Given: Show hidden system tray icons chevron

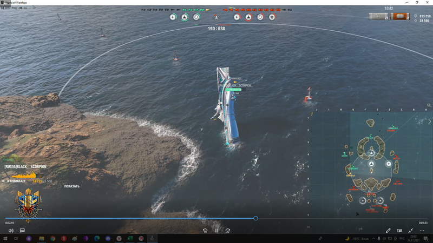Looking at the screenshot, I should (x=373, y=238).
